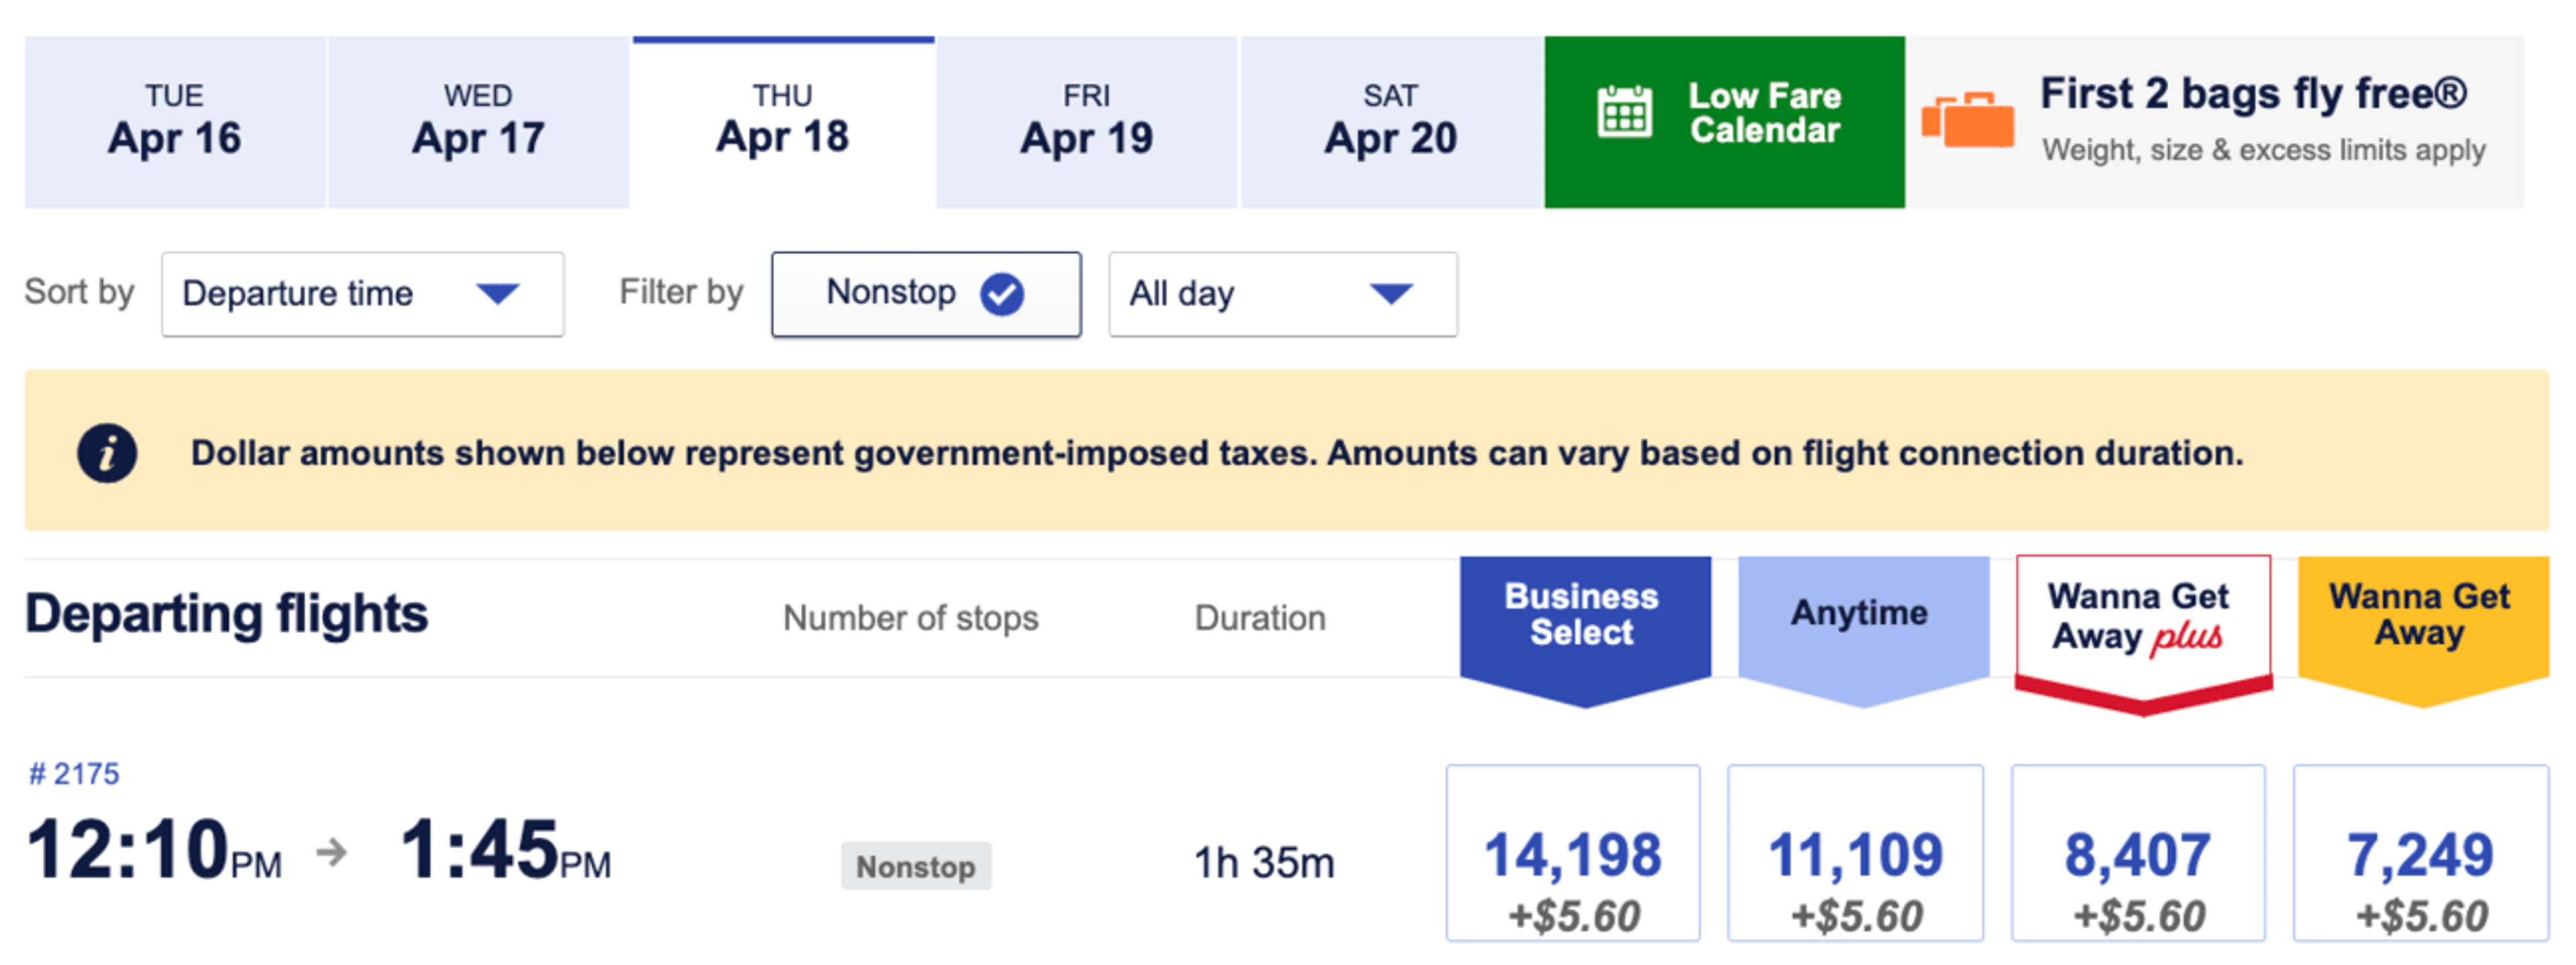
Task: Choose the 8,407 points Wanna Get Away plus fare
Action: tap(2138, 853)
